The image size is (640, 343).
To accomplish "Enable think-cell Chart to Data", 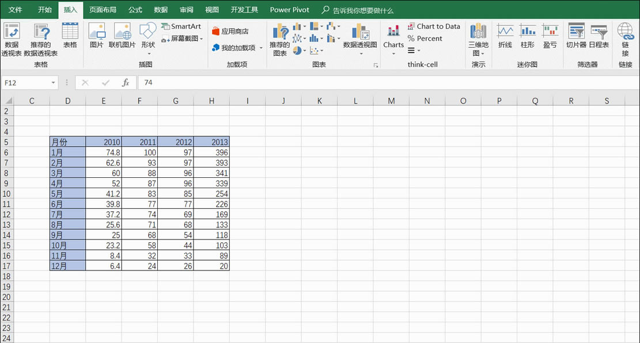I will click(435, 26).
